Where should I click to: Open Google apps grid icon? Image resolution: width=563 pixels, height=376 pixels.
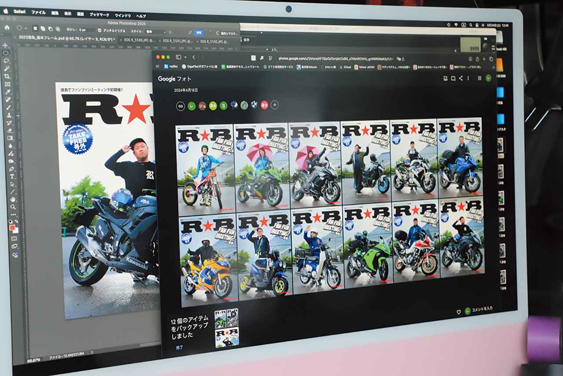[479, 78]
